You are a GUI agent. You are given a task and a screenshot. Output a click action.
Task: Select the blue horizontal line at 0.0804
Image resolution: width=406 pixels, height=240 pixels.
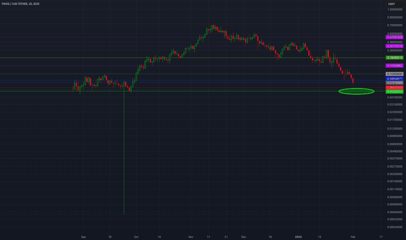click(x=192, y=80)
